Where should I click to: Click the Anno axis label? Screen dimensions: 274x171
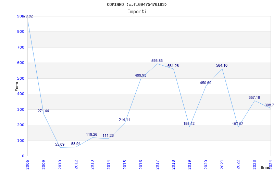tap(266, 168)
